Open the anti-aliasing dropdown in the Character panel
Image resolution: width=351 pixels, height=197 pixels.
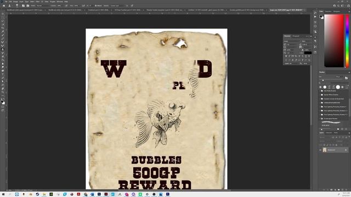click(307, 63)
